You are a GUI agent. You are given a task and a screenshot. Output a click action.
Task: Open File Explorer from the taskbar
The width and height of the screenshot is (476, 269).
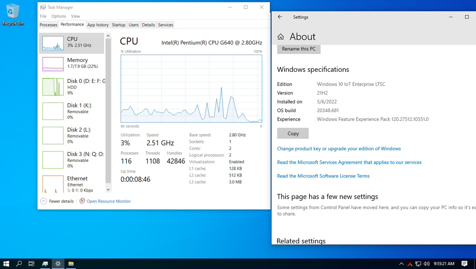tap(71, 264)
